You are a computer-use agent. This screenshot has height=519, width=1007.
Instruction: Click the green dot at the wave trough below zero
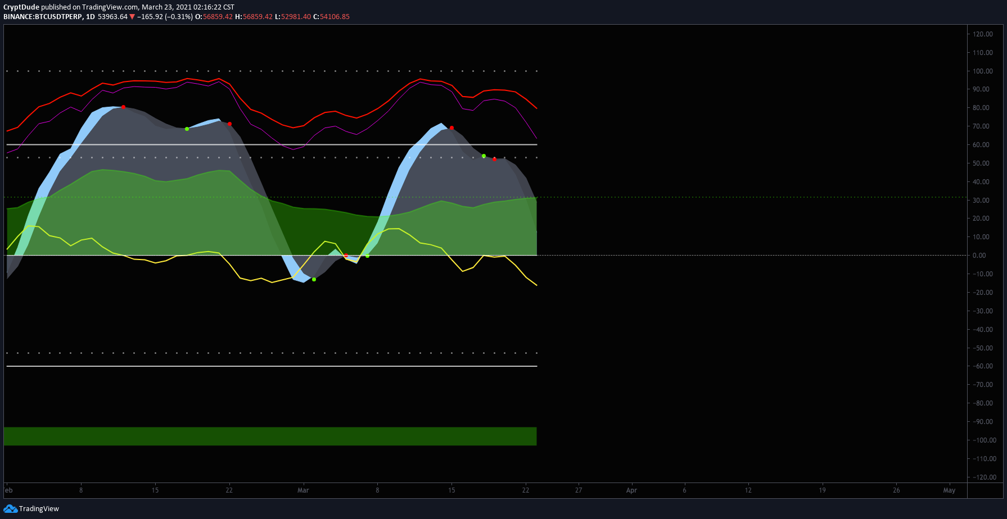click(x=314, y=279)
